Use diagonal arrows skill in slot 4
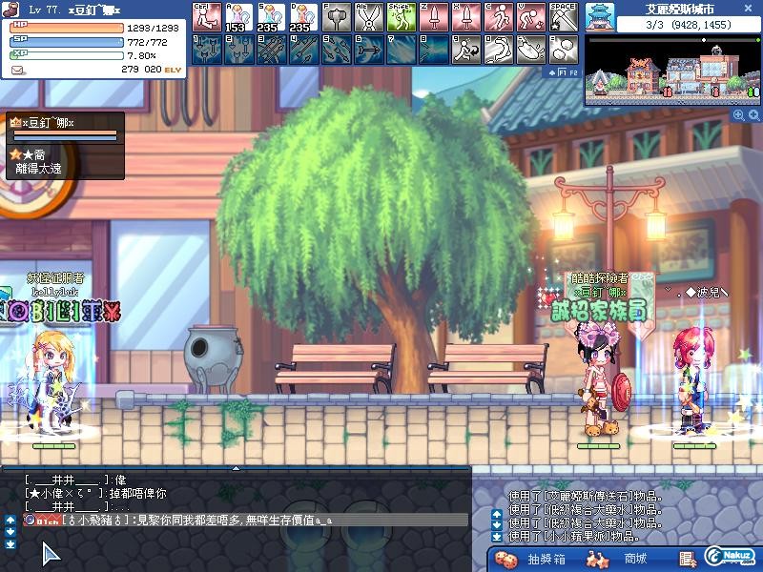763x572 pixels. (303, 50)
